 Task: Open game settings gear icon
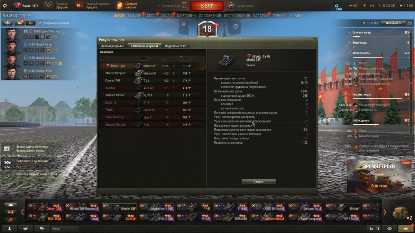[5, 6]
